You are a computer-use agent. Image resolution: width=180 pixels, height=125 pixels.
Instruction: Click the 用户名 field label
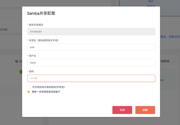(x=32, y=56)
